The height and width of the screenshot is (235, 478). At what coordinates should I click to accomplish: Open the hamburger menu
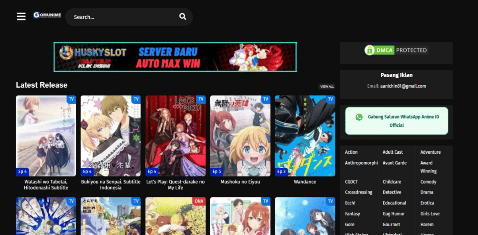point(21,16)
